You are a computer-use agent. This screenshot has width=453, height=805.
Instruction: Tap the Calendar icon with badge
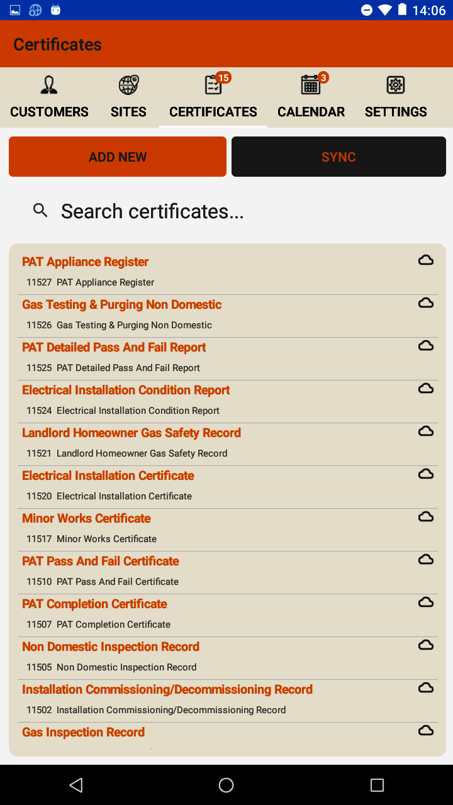coord(311,85)
